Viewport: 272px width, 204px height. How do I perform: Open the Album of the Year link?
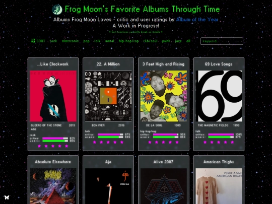pos(197,20)
